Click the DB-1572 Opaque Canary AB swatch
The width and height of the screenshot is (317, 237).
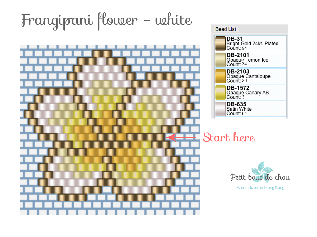tap(221, 92)
